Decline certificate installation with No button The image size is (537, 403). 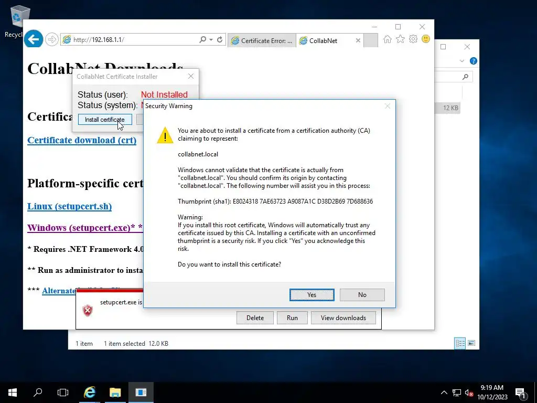click(x=362, y=295)
